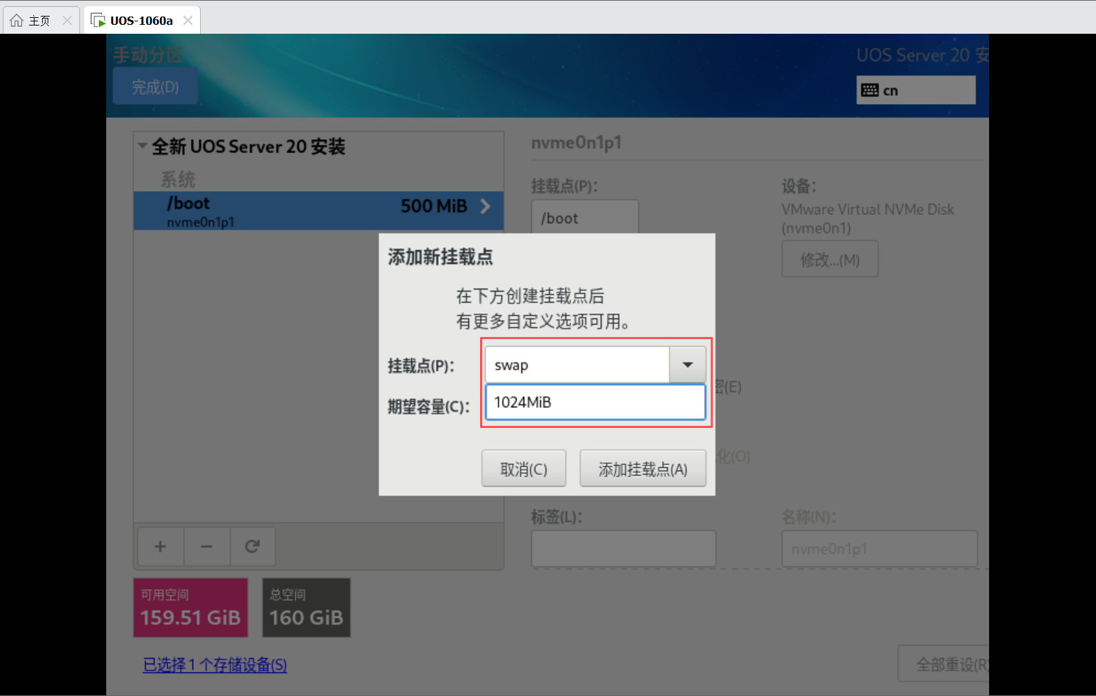Click the swap mount point text field
The width and height of the screenshot is (1096, 696).
(577, 365)
